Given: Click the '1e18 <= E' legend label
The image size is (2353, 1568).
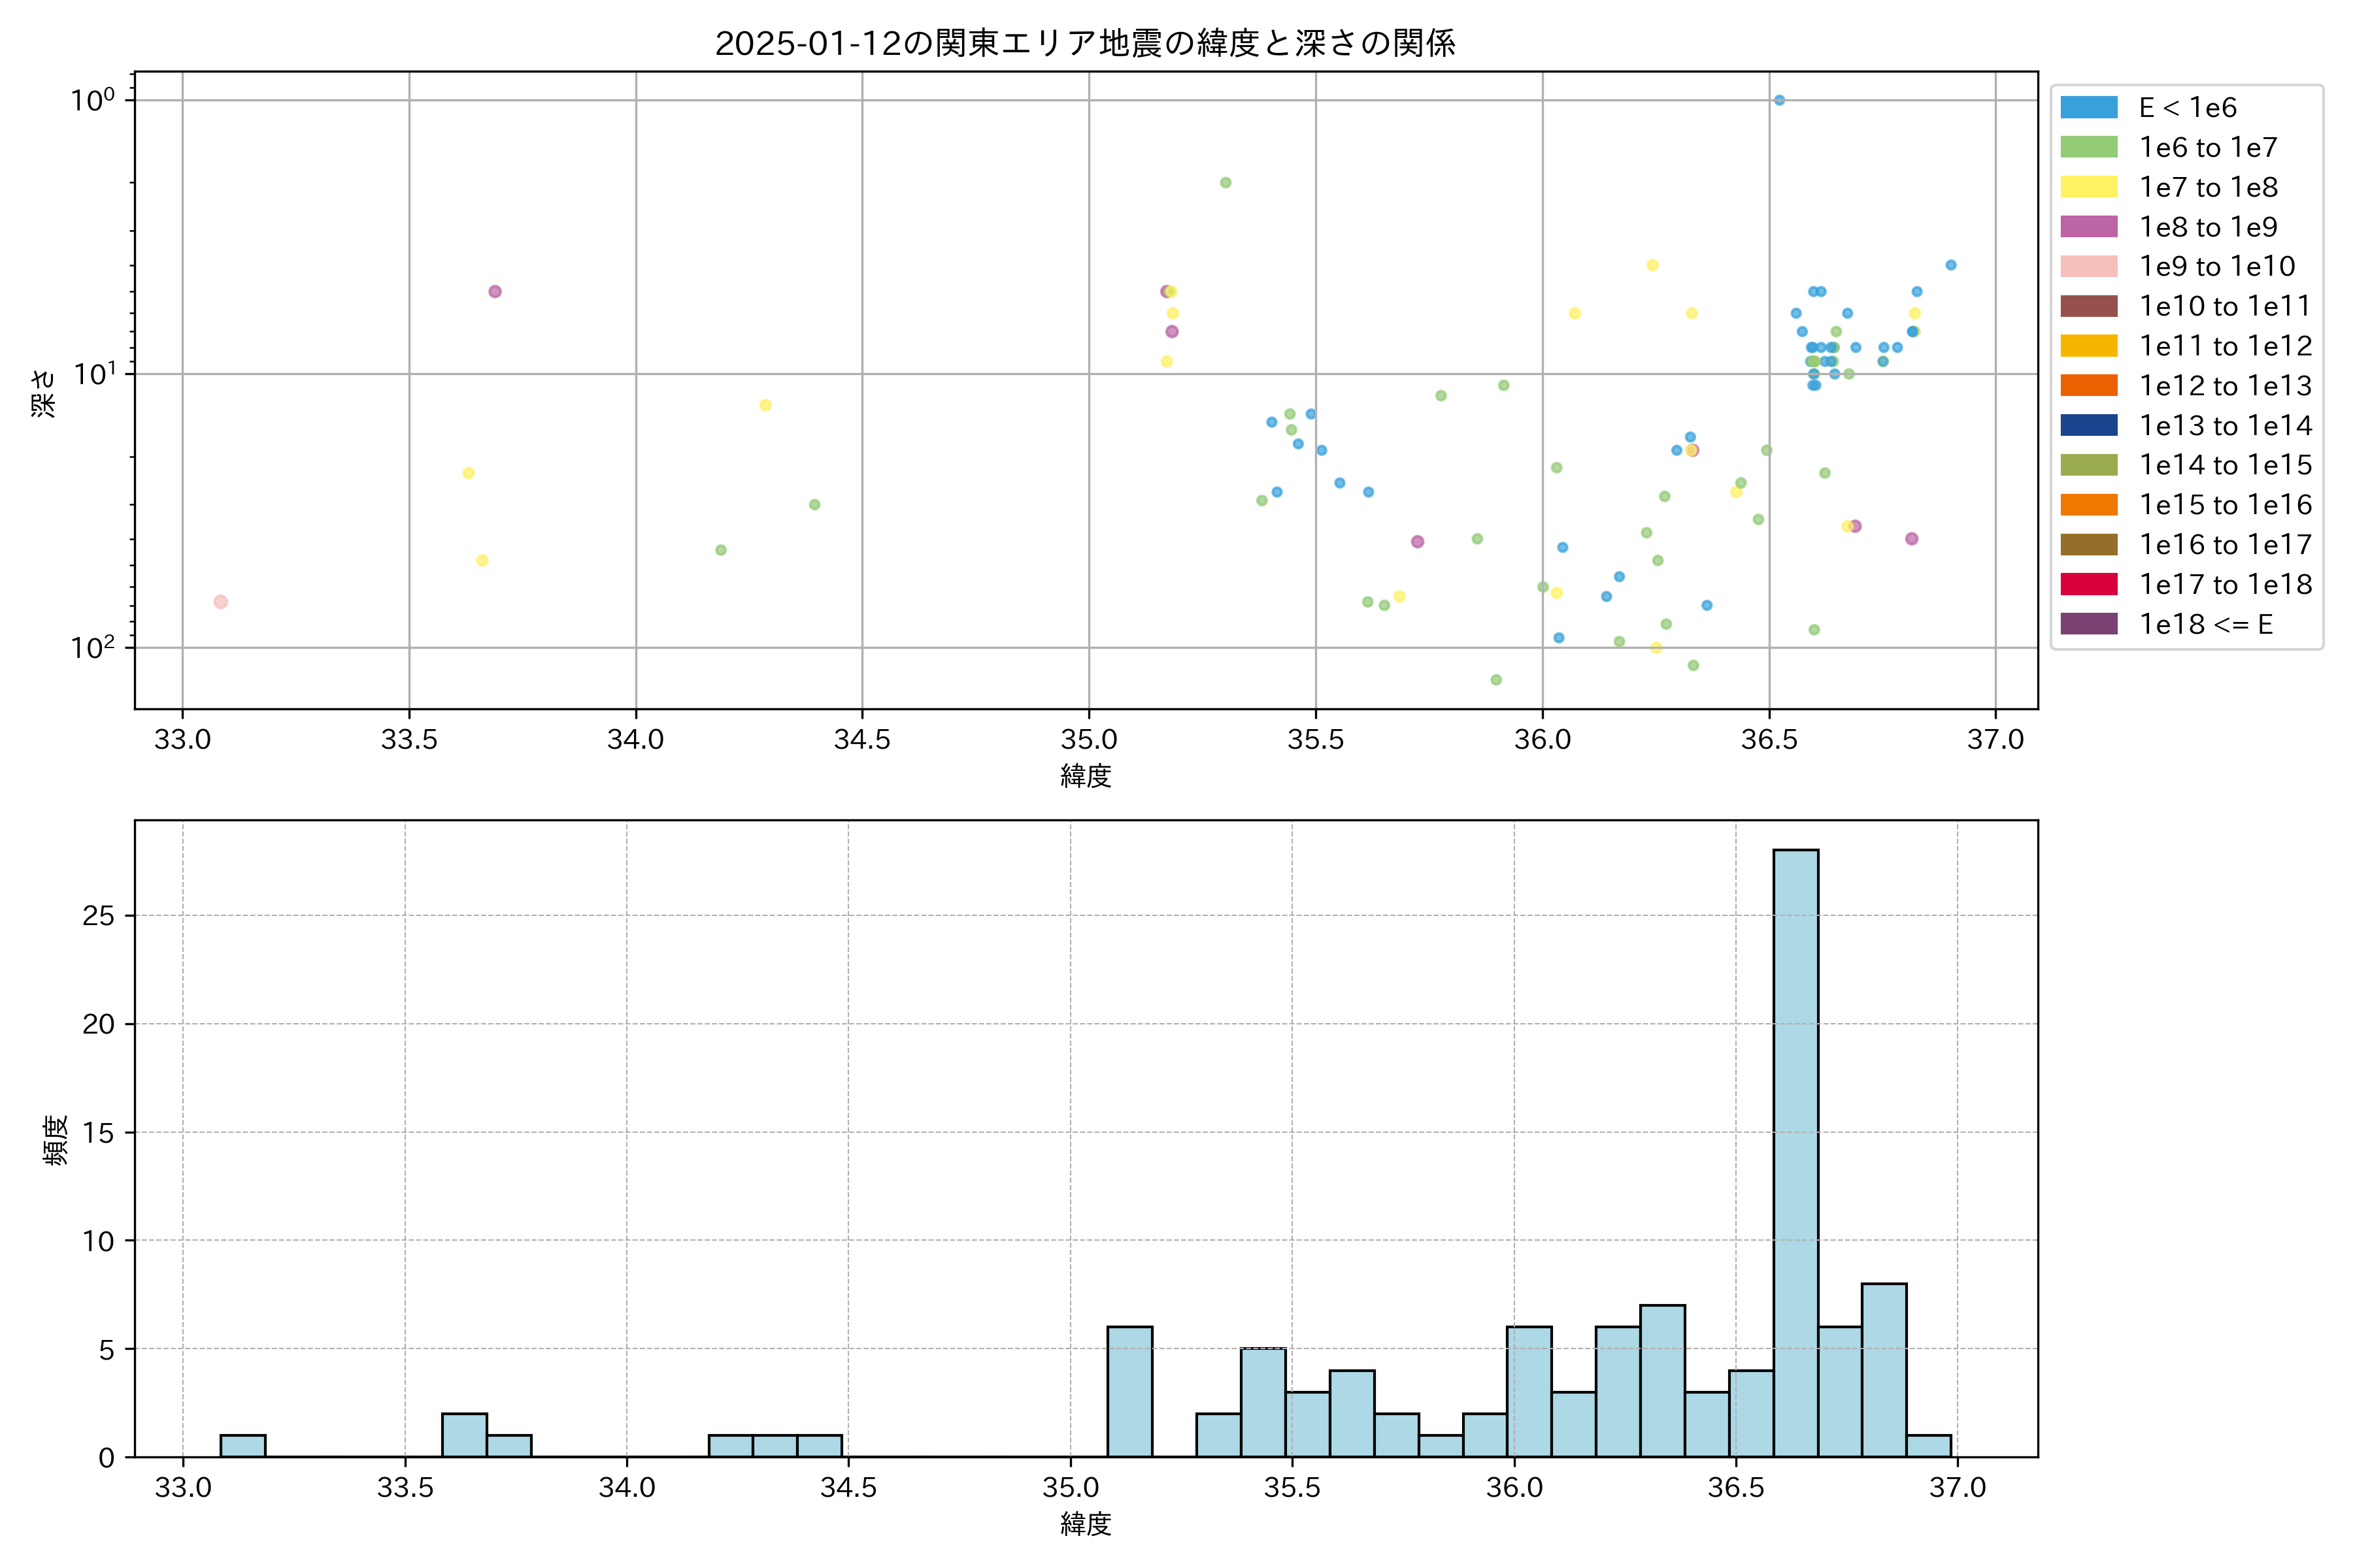Looking at the screenshot, I should [2205, 624].
